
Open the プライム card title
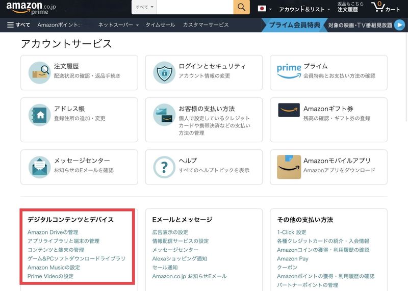(315, 66)
